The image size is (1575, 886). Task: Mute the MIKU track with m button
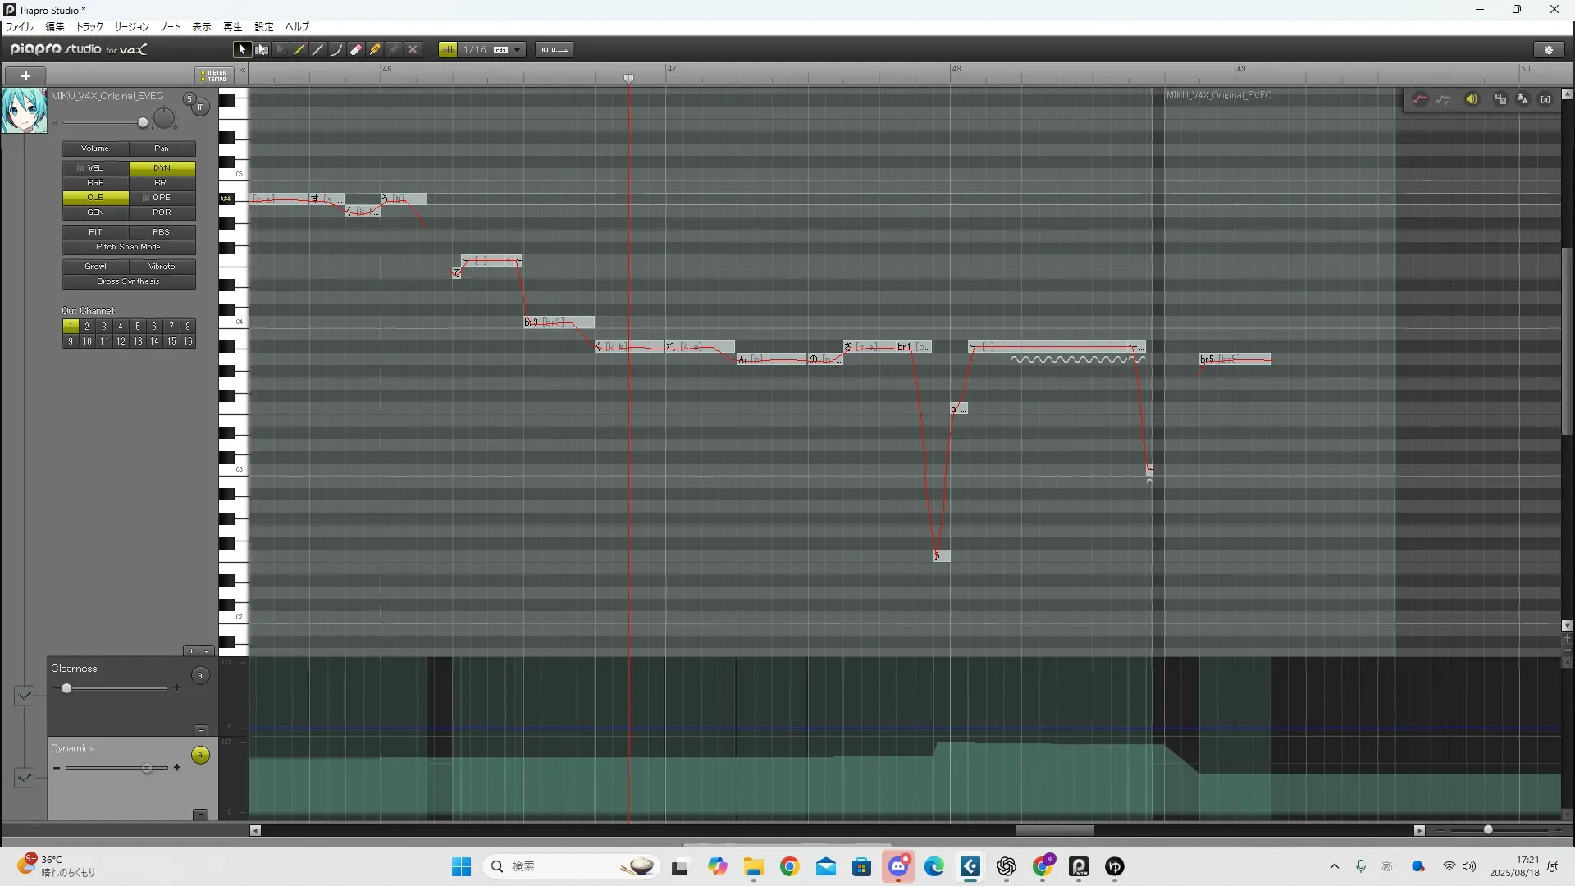point(201,107)
